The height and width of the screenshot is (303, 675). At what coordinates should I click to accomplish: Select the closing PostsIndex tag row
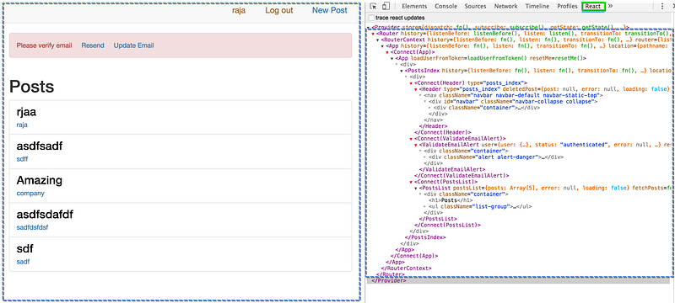pyautogui.click(x=425, y=237)
